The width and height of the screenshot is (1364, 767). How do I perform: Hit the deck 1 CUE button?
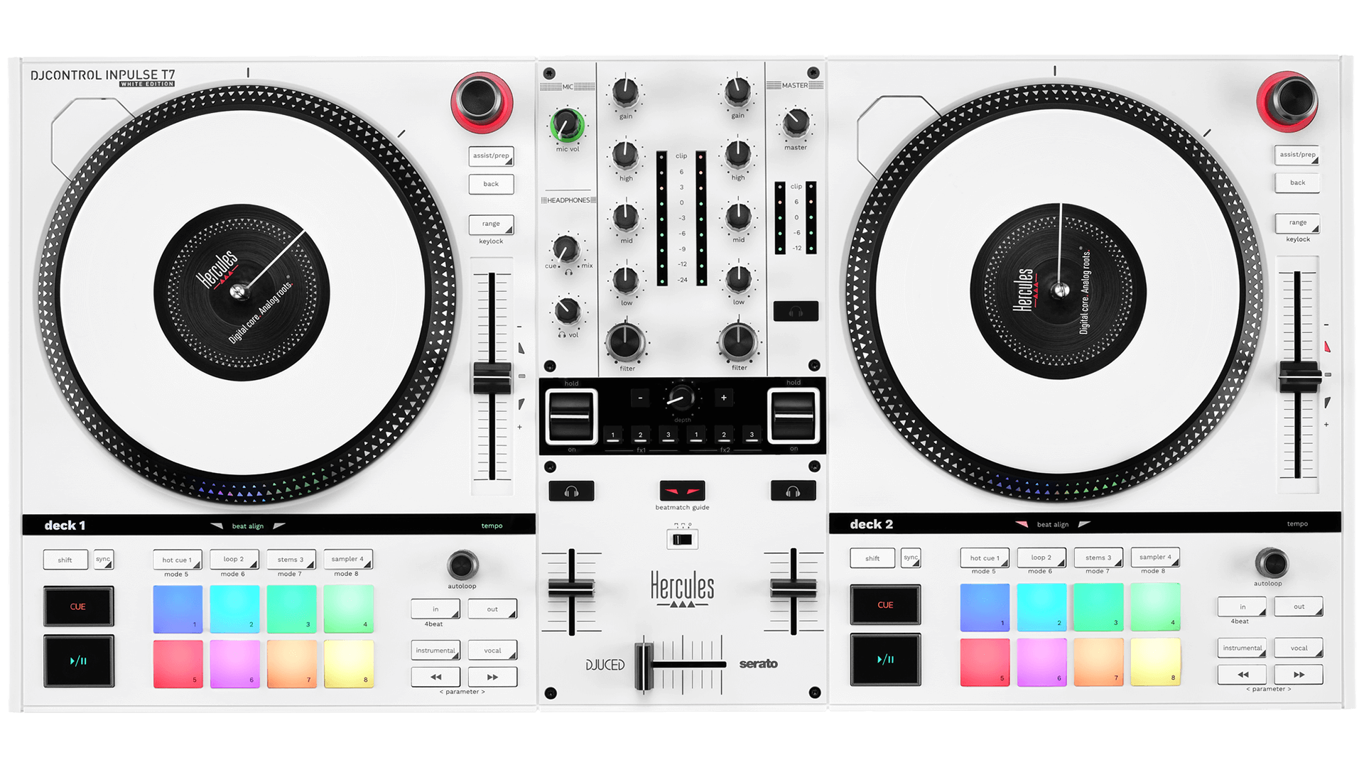78,606
